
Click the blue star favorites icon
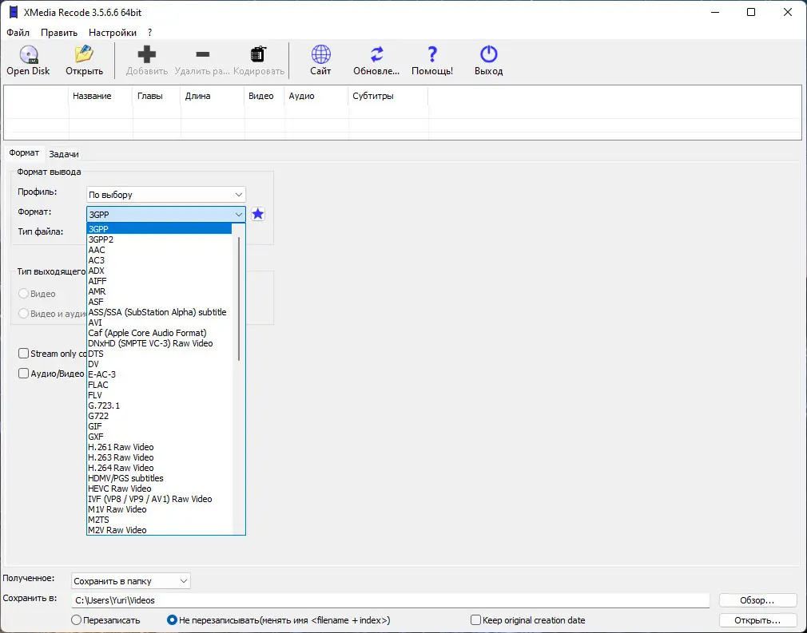[258, 214]
